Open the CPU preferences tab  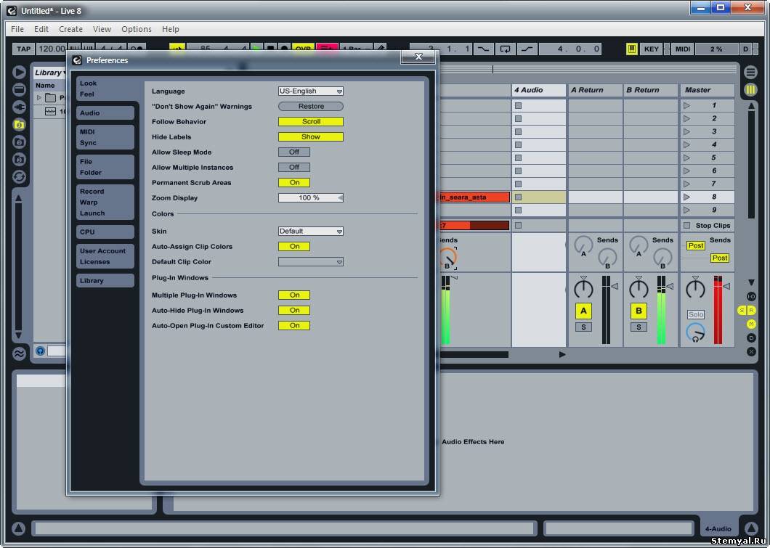[105, 232]
